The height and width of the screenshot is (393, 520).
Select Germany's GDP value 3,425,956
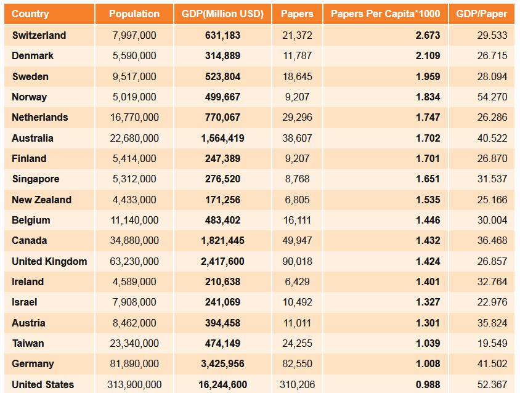pos(222,364)
